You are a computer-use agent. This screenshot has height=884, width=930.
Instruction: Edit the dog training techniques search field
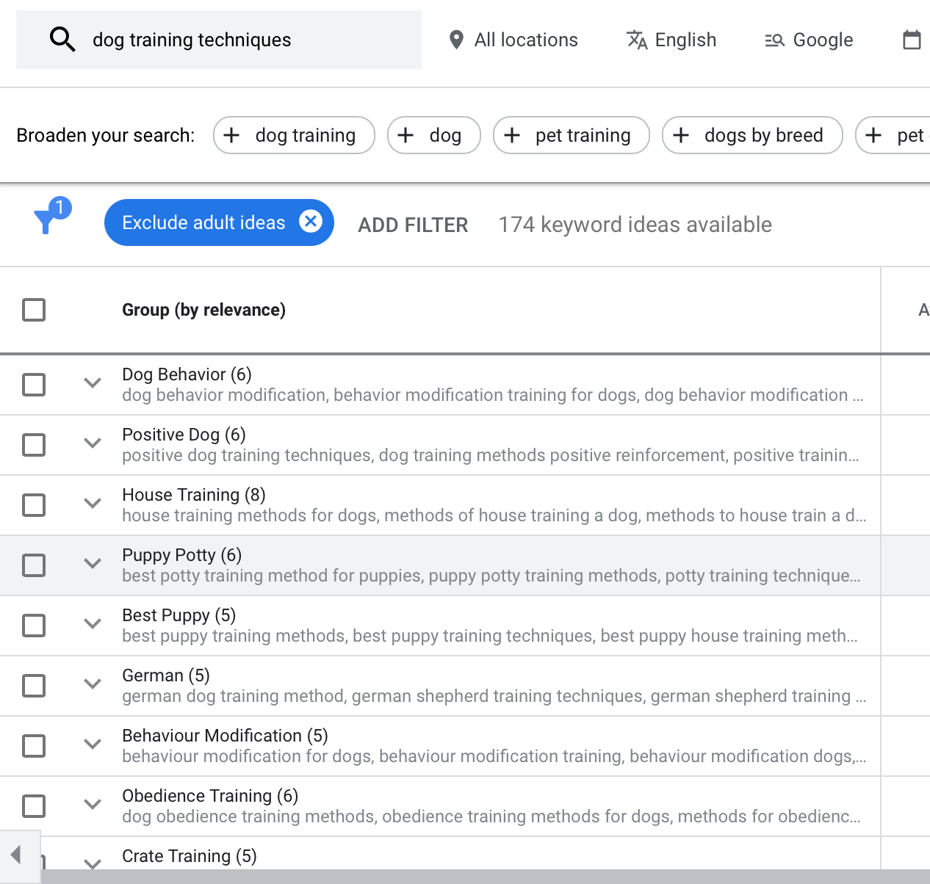pos(219,40)
